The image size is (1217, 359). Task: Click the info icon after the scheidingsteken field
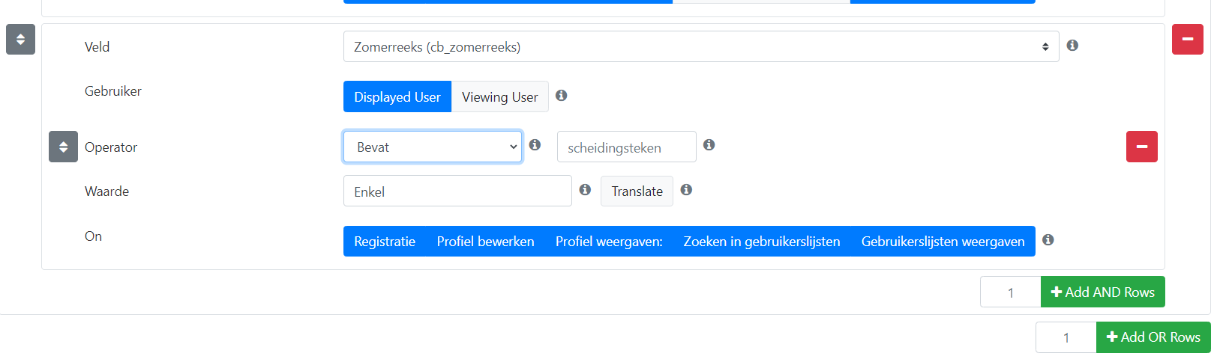click(709, 145)
